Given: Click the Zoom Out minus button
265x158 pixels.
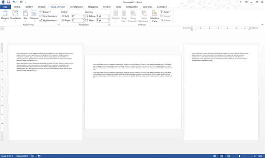Looking at the screenshot, I should coord(234,156).
